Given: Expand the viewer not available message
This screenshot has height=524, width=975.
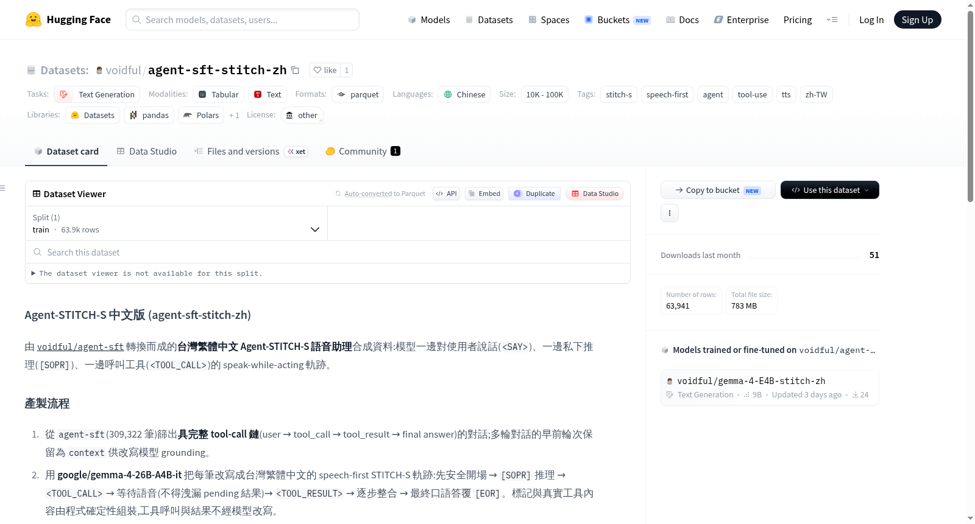Looking at the screenshot, I should pos(147,273).
